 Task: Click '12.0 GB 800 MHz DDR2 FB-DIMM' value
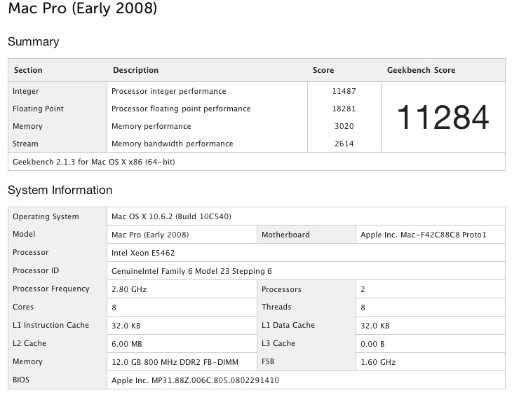[x=175, y=363]
